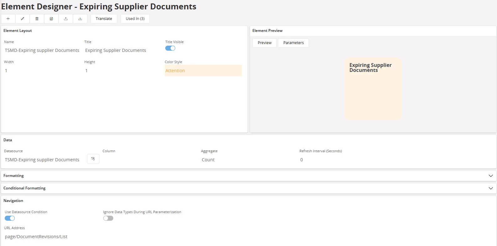497x246 pixels.
Task: Click the plus icon to add new element
Action: pyautogui.click(x=8, y=19)
